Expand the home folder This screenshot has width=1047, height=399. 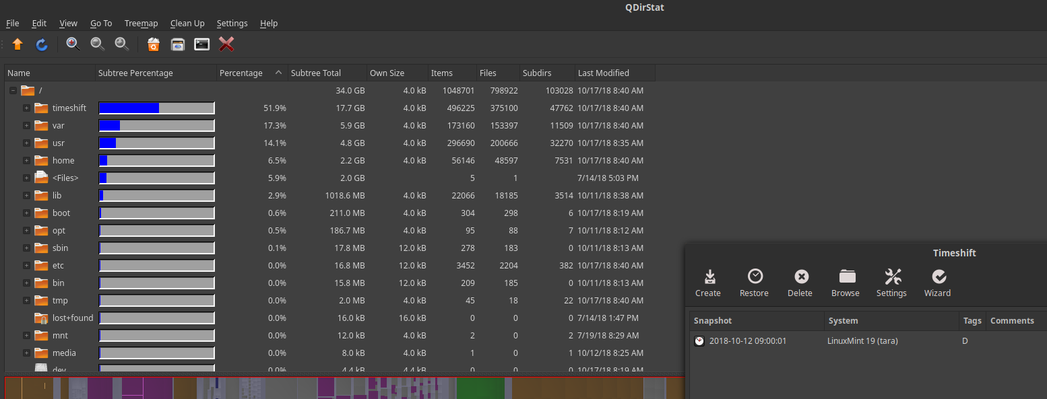pyautogui.click(x=26, y=160)
